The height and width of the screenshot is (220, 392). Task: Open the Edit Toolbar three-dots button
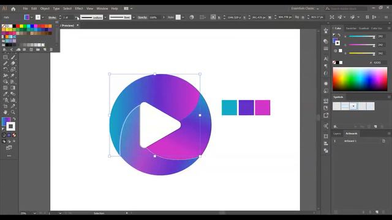(x=9, y=156)
